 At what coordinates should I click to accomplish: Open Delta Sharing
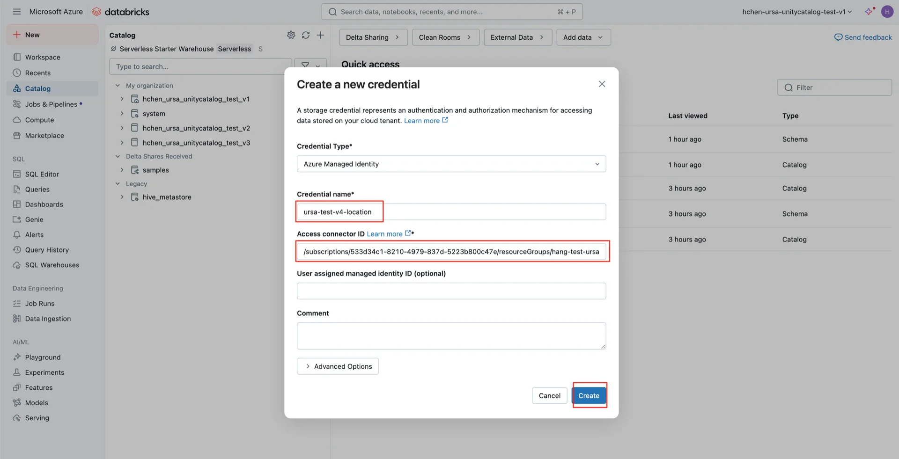(373, 37)
